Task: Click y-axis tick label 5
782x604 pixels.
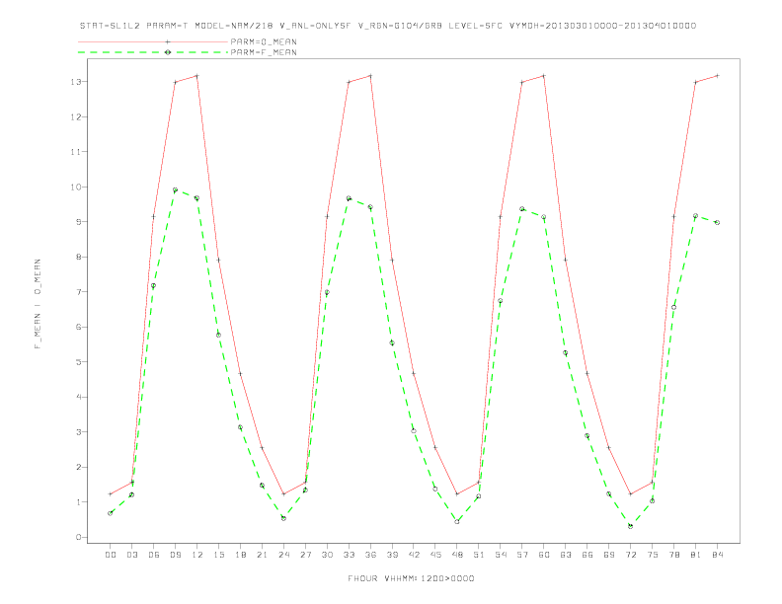Action: coord(79,362)
